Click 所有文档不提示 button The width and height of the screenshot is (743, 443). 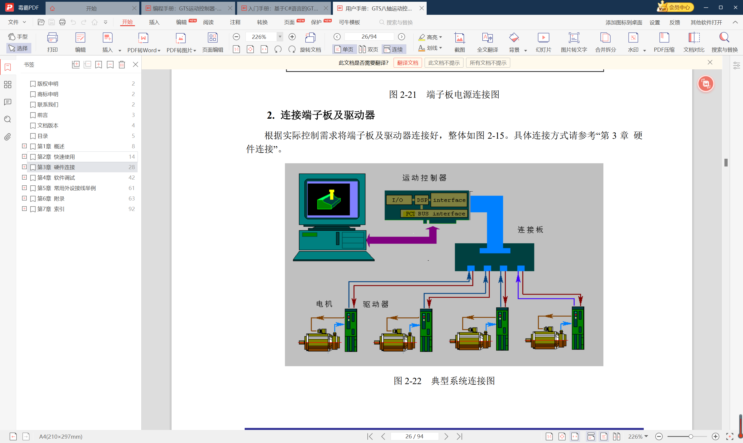(x=488, y=63)
